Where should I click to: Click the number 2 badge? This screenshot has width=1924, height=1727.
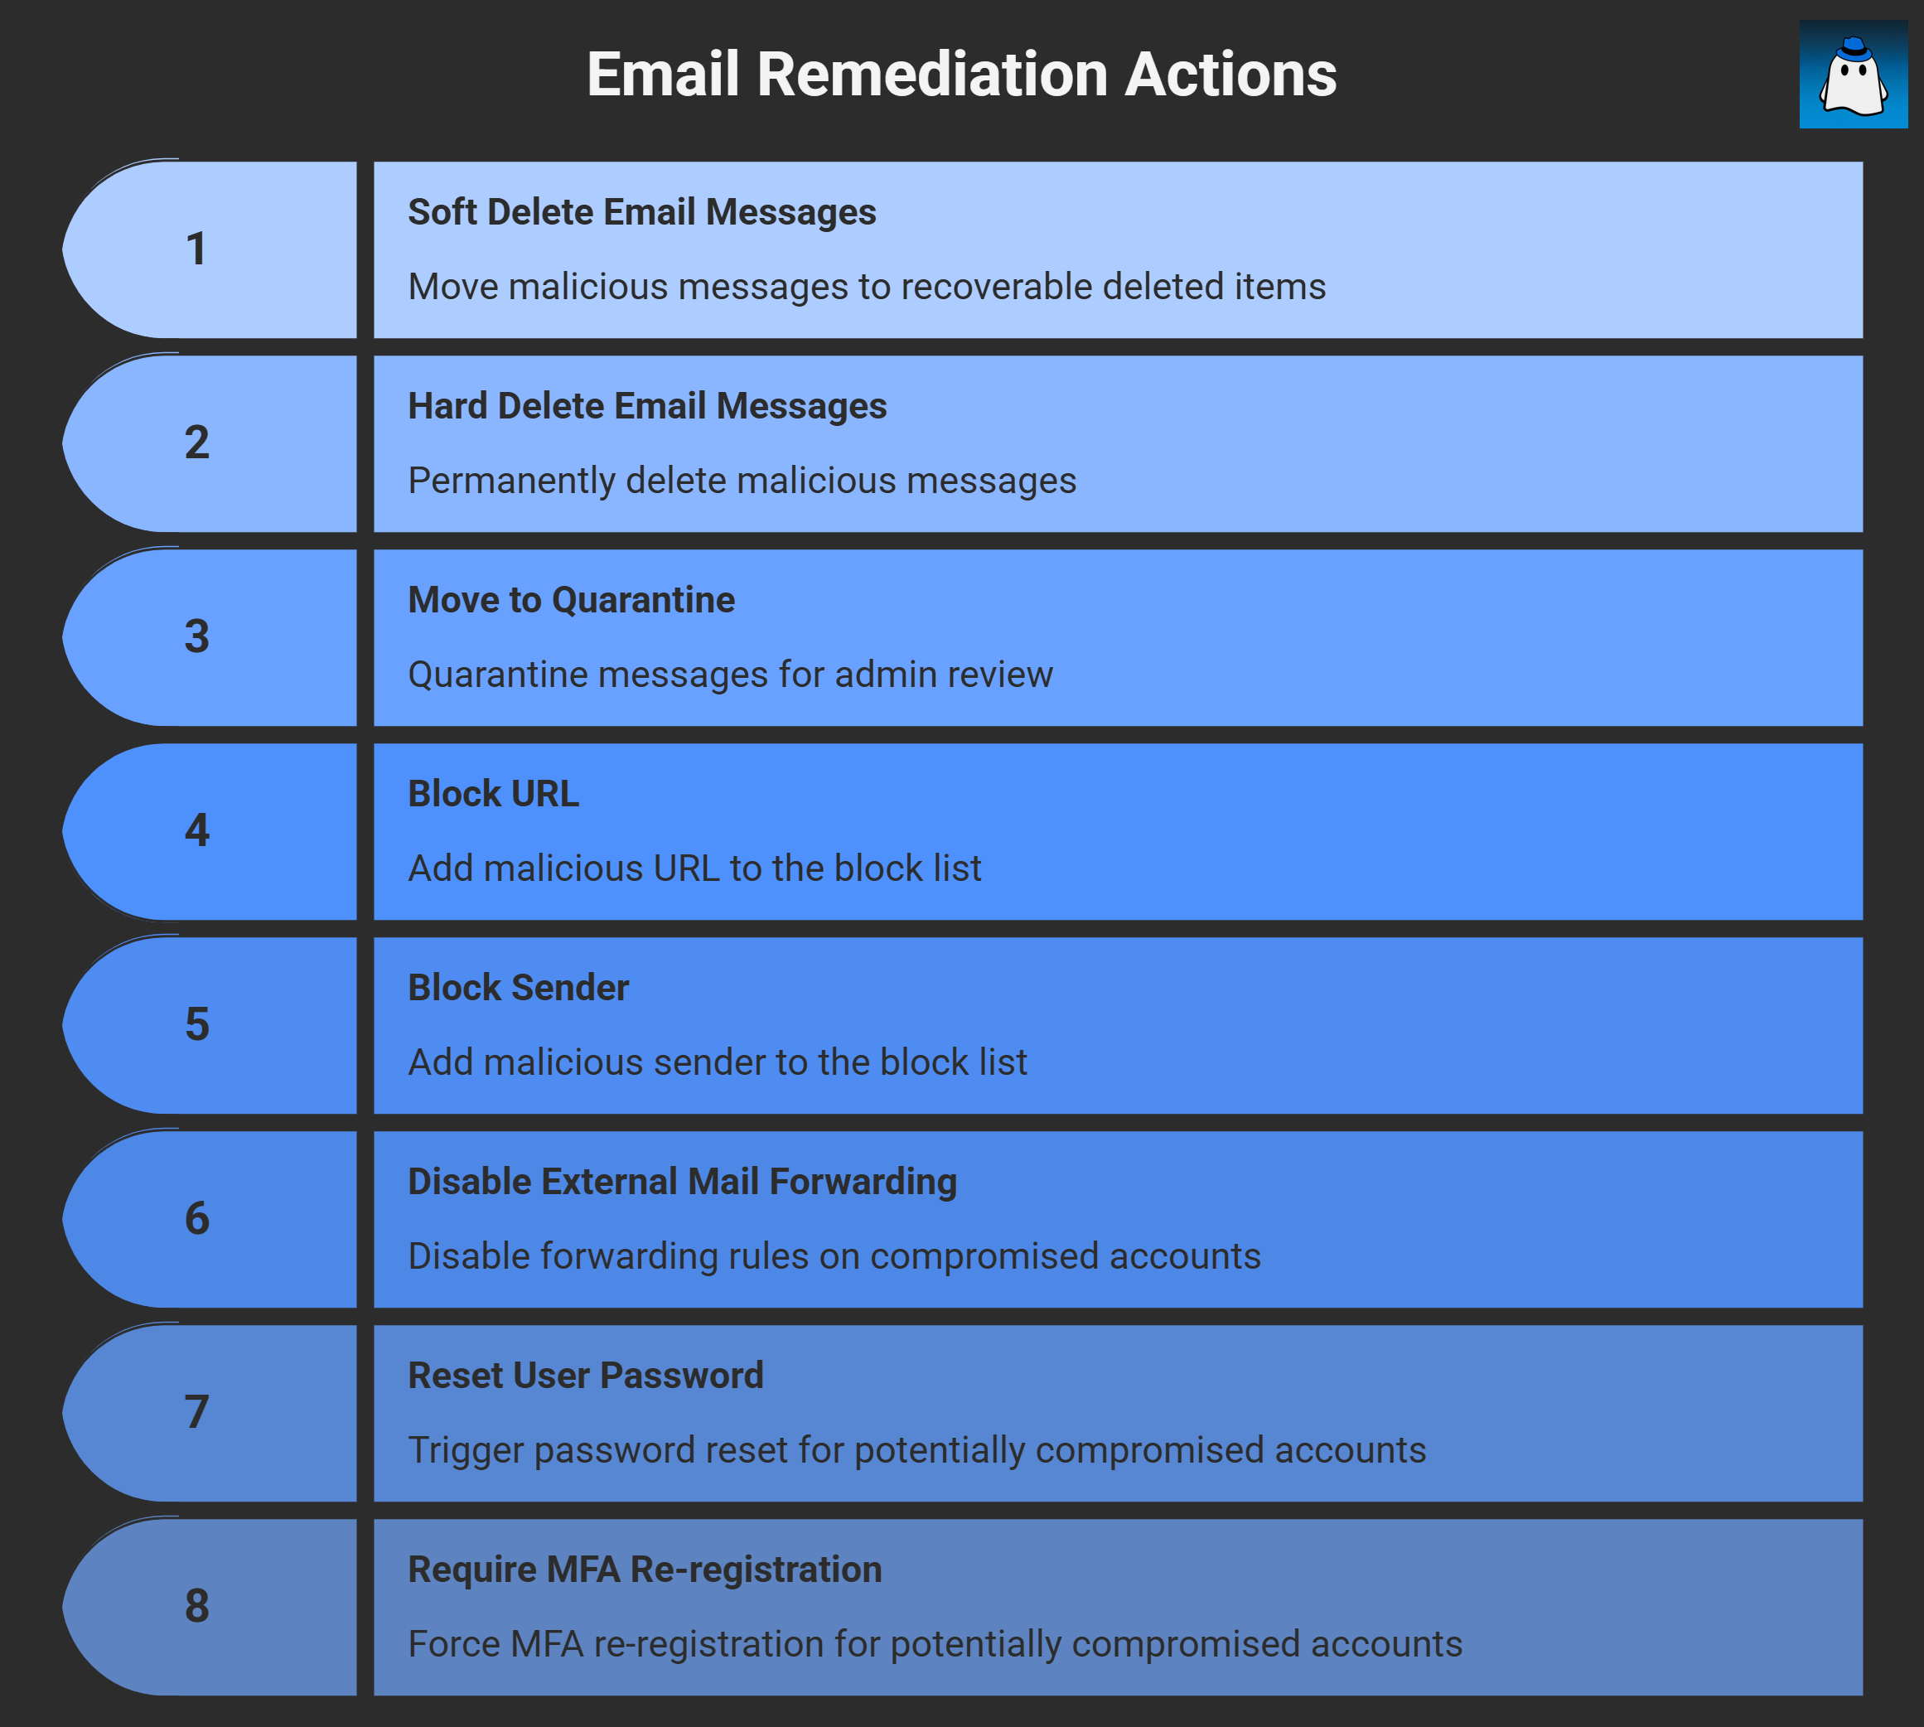(x=210, y=443)
